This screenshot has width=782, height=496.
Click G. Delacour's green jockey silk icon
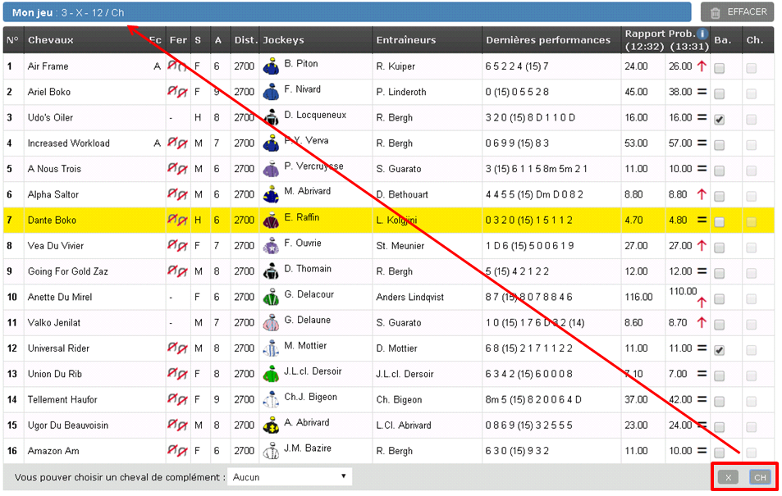click(271, 298)
